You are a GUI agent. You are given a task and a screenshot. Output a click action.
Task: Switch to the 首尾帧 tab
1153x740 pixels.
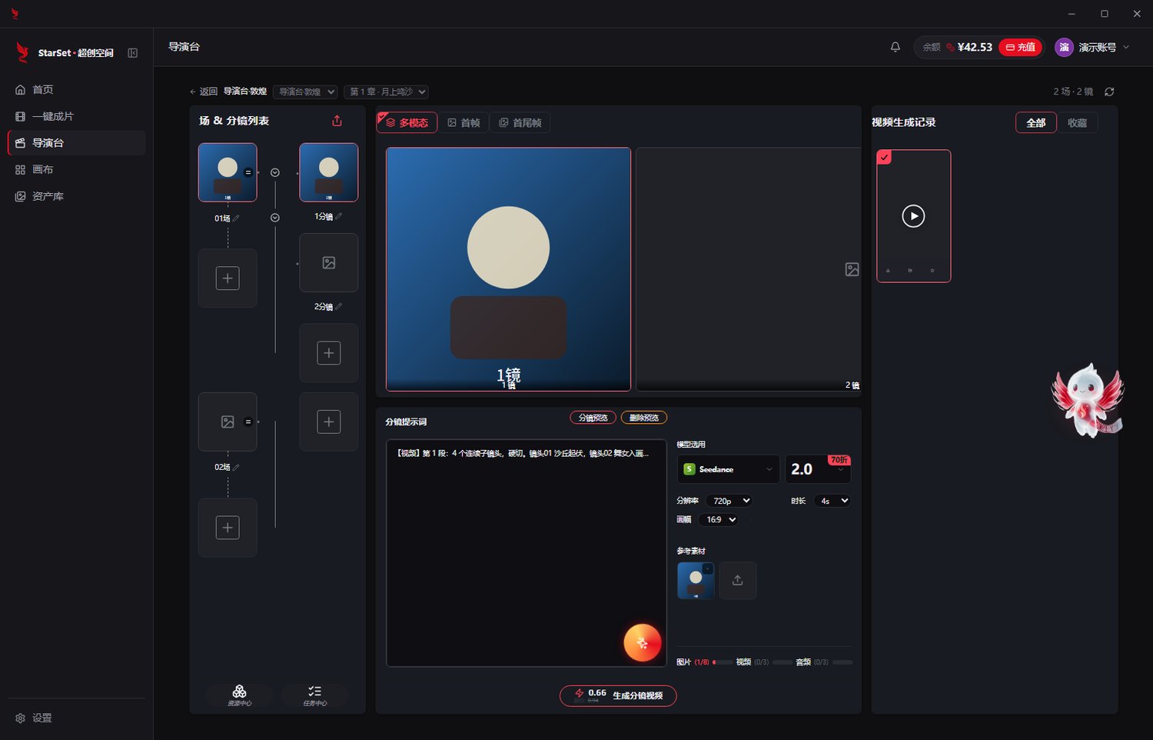[x=520, y=123]
